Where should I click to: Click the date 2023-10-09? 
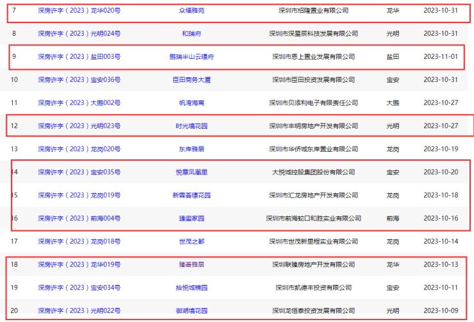click(441, 311)
